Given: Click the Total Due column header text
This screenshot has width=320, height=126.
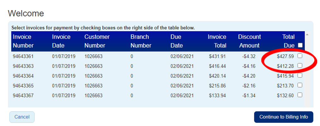Looking at the screenshot, I should [288, 41].
